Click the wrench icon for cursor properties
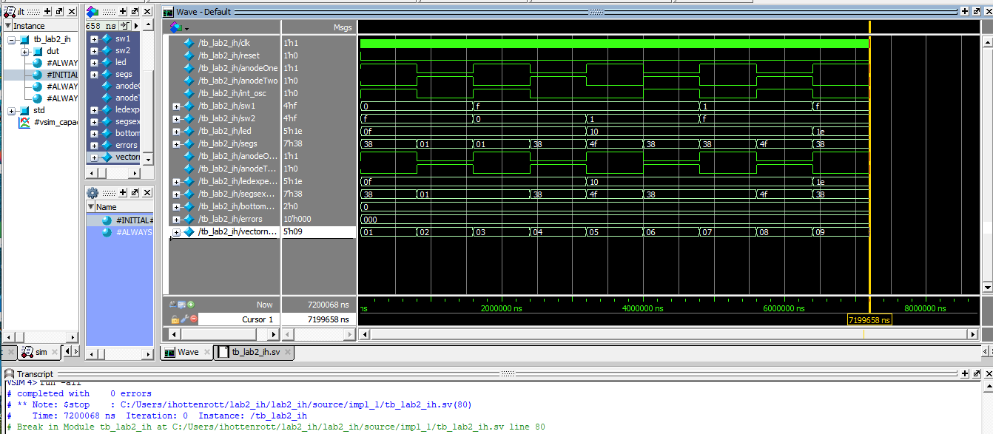Image resolution: width=993 pixels, height=434 pixels. pos(184,319)
